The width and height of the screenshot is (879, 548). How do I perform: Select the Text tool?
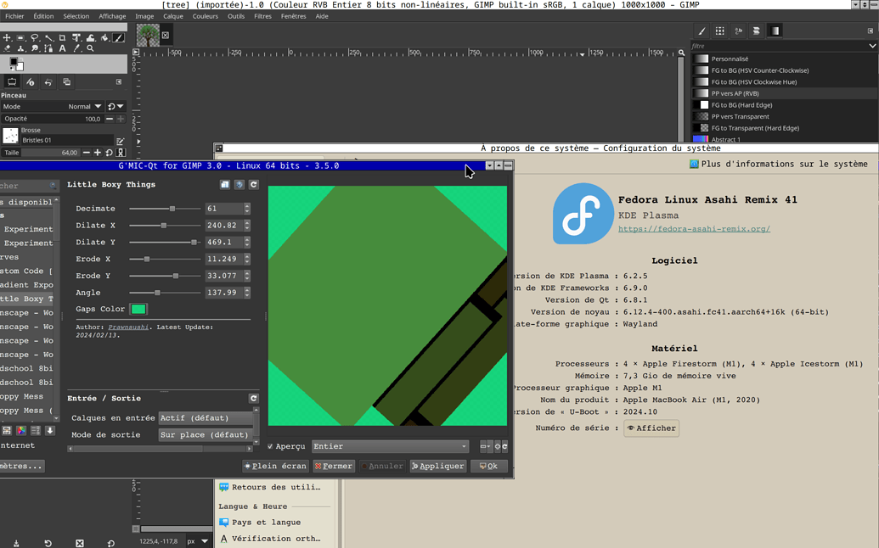coord(62,48)
